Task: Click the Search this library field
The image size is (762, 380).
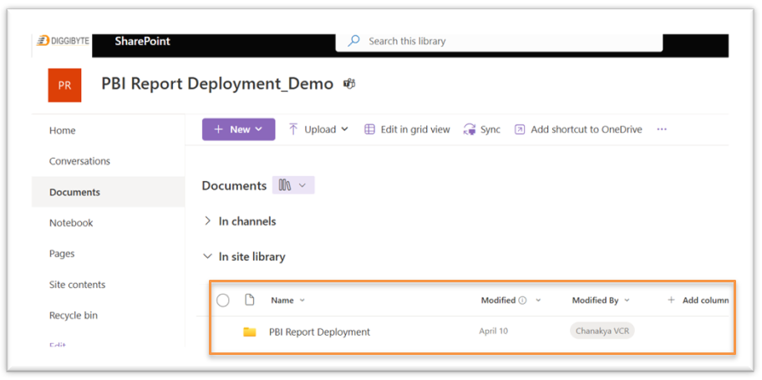Action: click(x=499, y=41)
